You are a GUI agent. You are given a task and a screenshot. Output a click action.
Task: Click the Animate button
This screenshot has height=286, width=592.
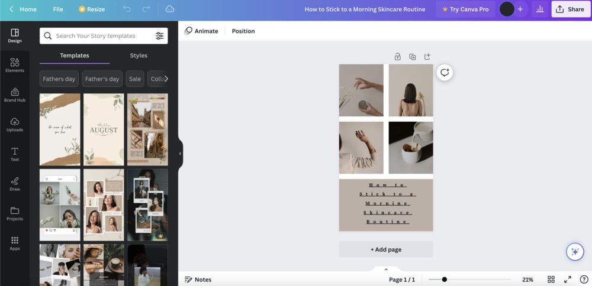point(201,31)
